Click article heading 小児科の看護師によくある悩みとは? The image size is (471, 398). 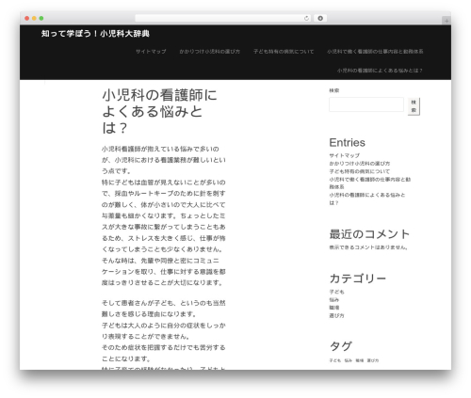(159, 111)
